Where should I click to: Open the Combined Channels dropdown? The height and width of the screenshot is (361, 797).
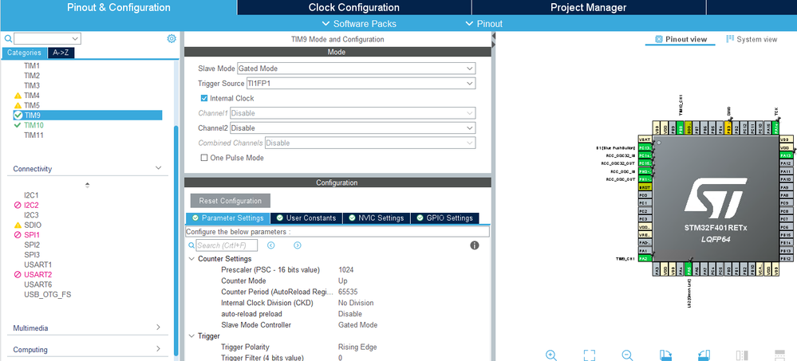click(x=370, y=143)
